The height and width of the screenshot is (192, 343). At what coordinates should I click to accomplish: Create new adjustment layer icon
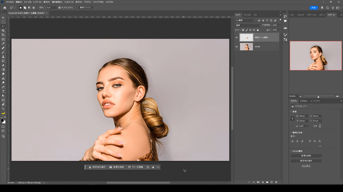pos(263,182)
